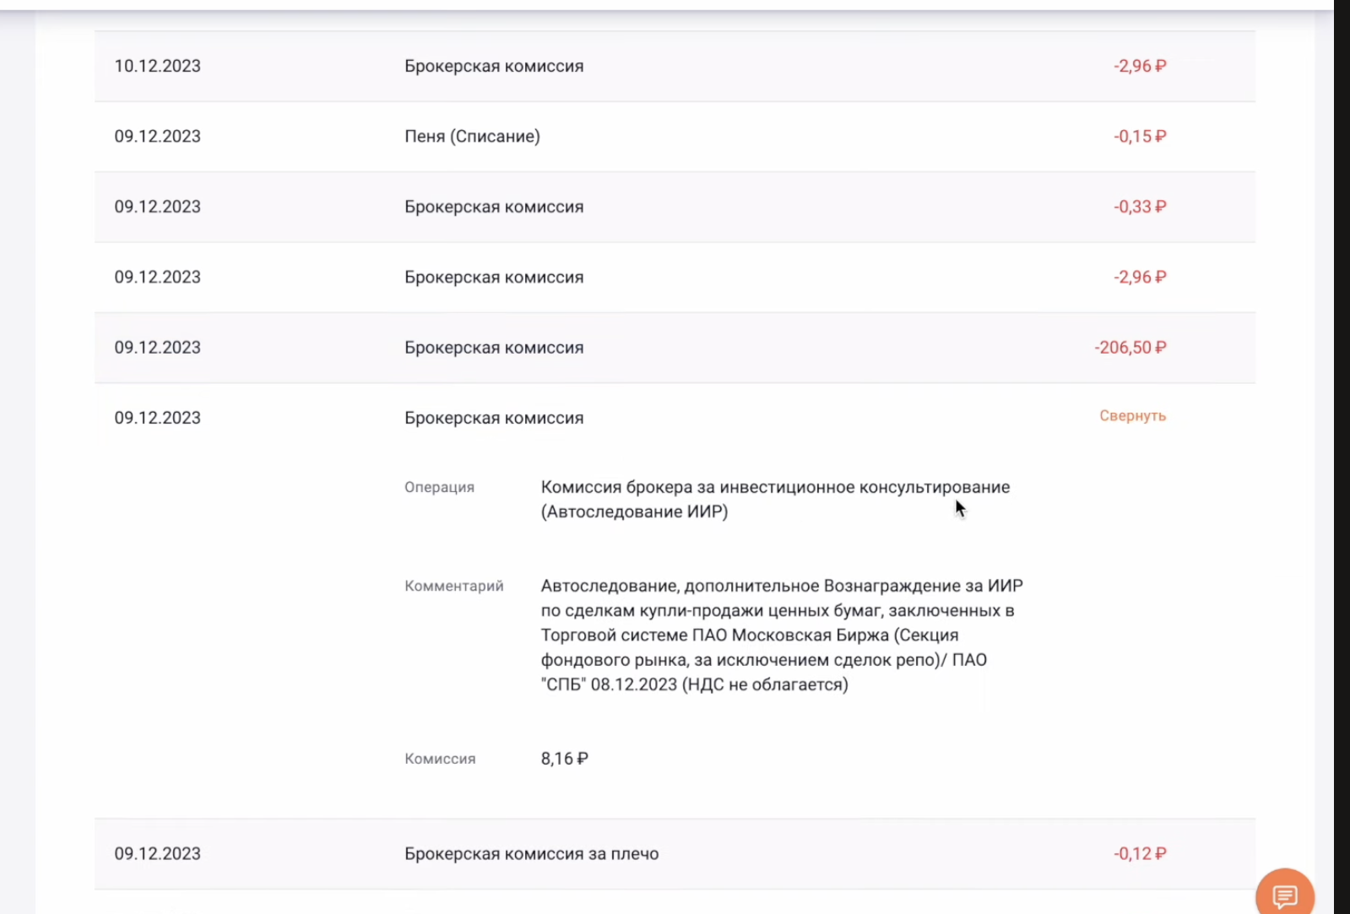Open the orange chat support icon
1350x914 pixels.
click(x=1284, y=895)
